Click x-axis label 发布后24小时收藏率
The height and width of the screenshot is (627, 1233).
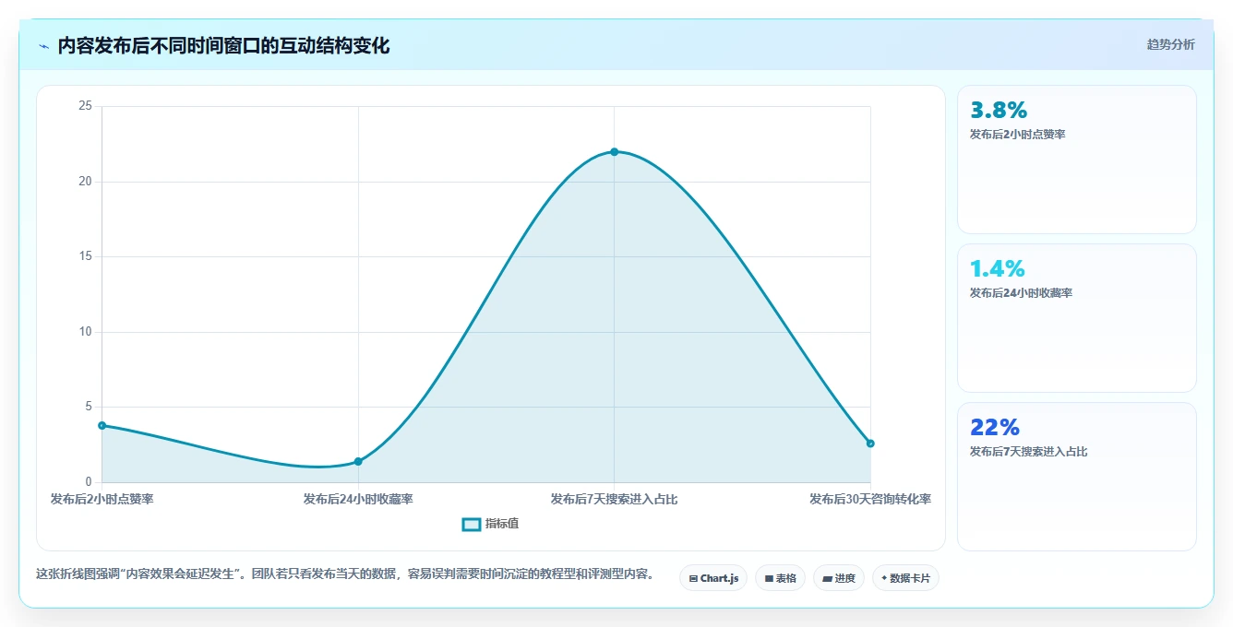click(x=358, y=499)
